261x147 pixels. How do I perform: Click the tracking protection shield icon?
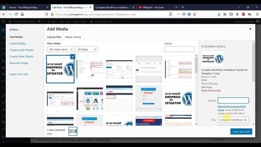(47, 14)
